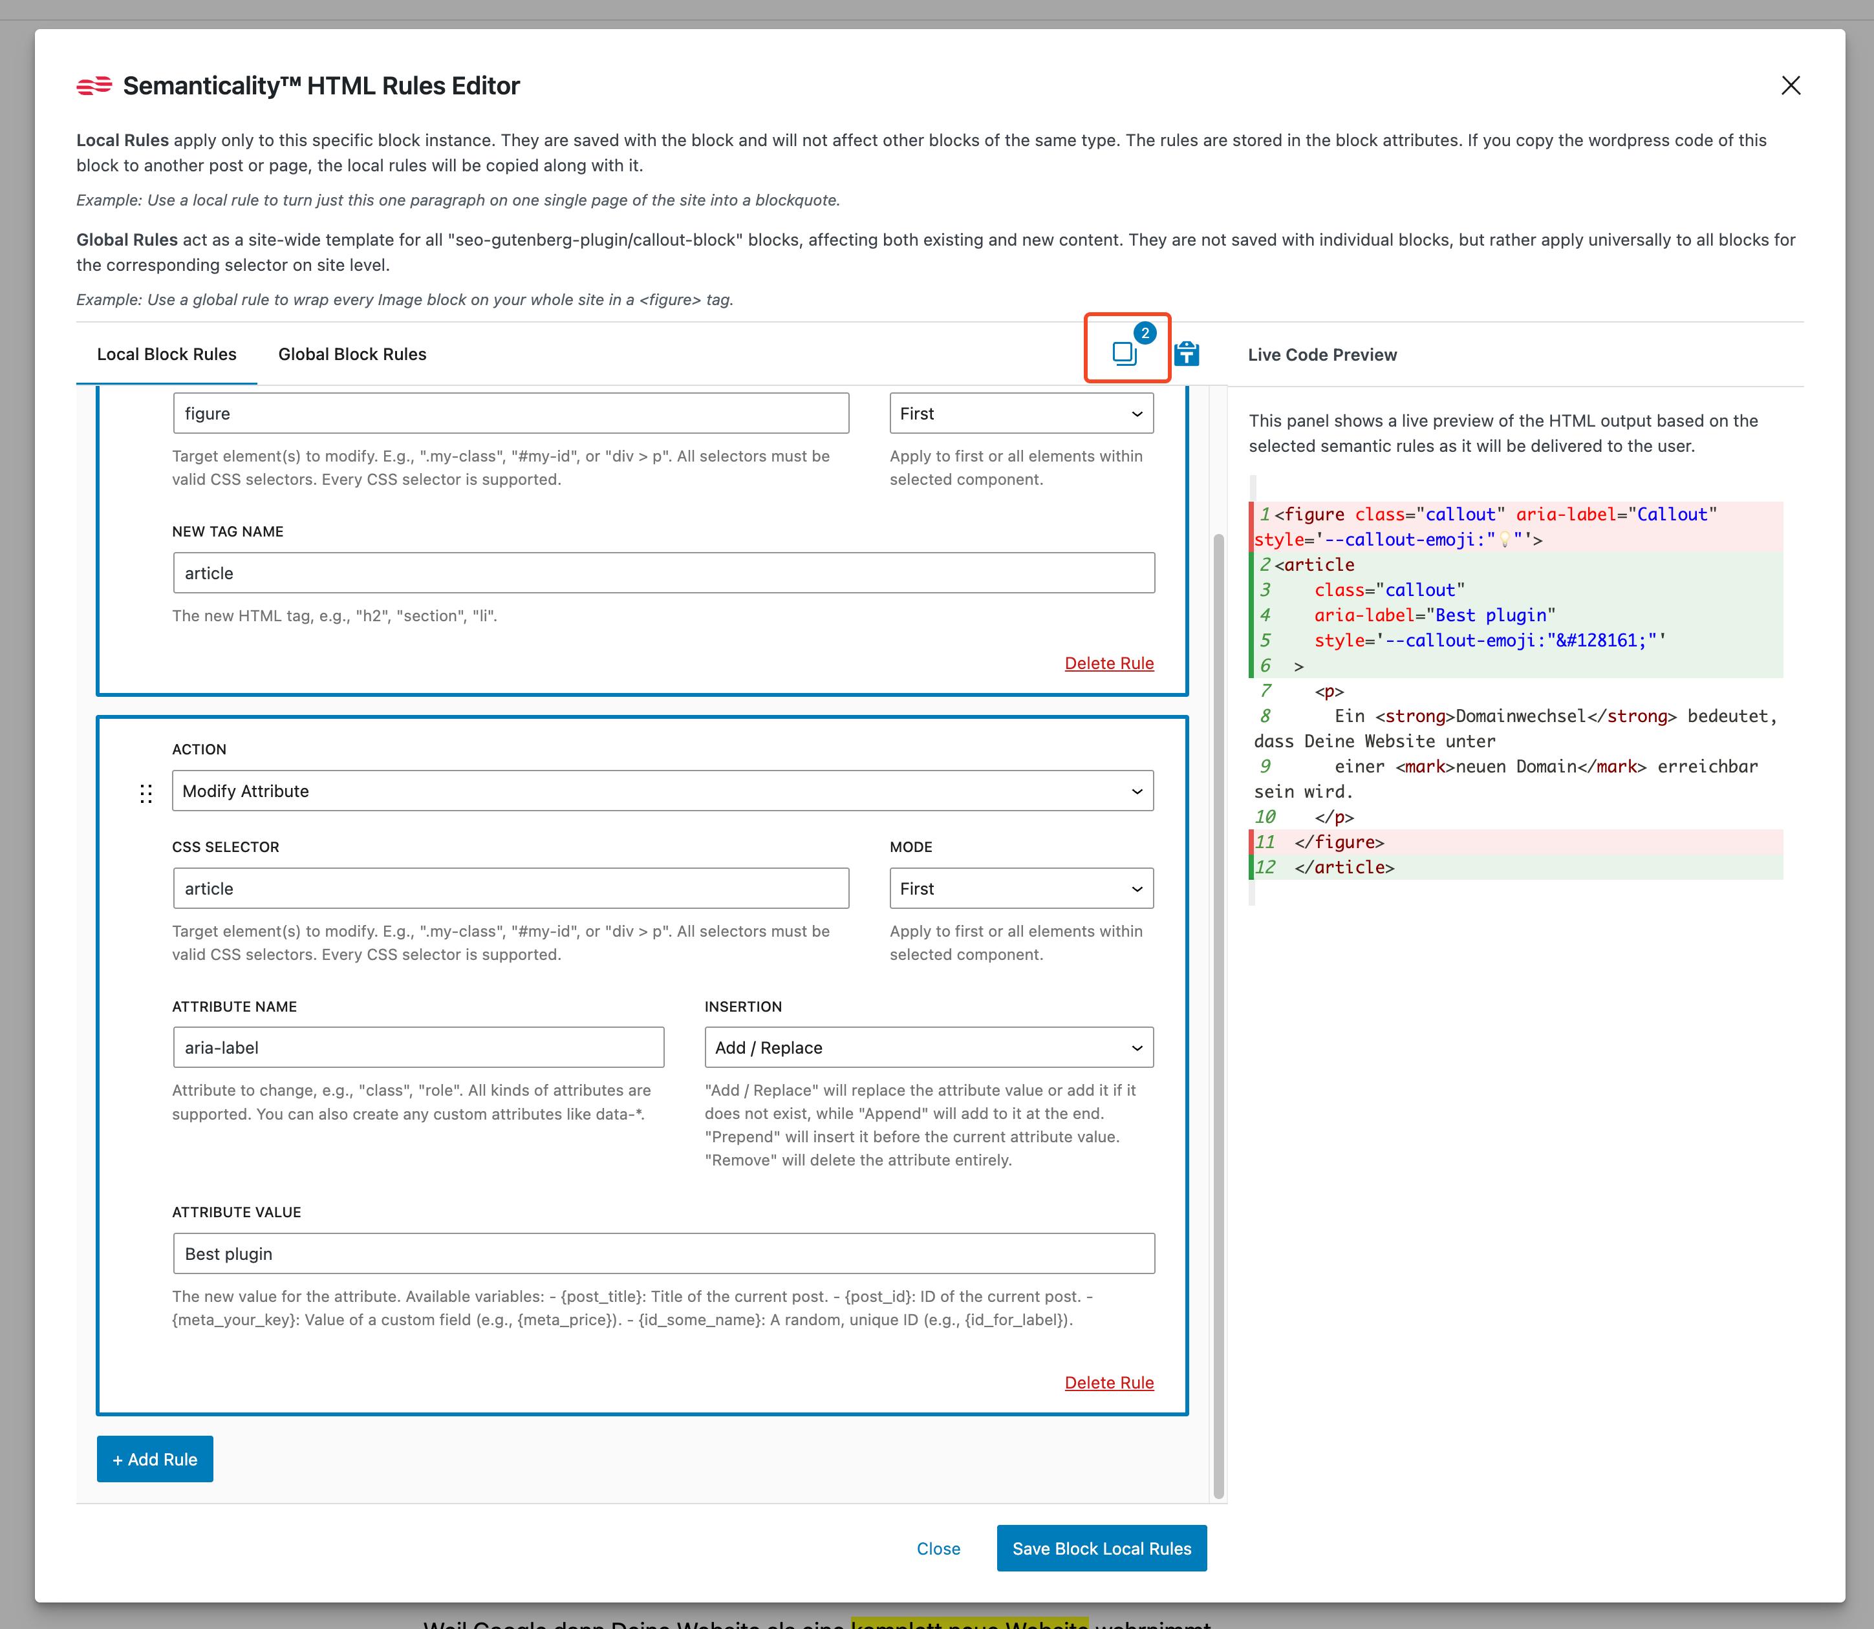Viewport: 1874px width, 1629px height.
Task: Click the vertical scrollbar of the rules list
Action: click(x=1218, y=1000)
